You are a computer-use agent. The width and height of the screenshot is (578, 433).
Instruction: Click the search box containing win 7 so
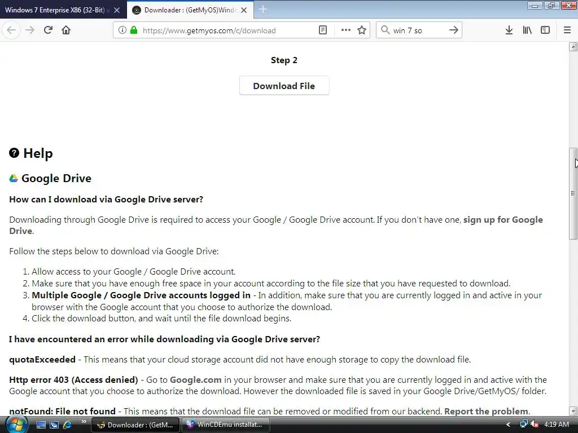[x=418, y=30]
